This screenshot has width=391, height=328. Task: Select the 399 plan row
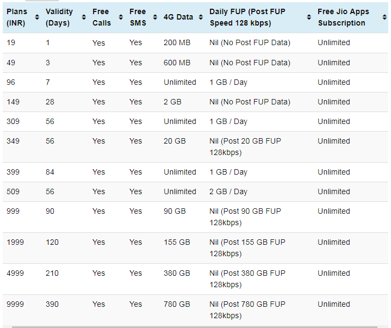(x=196, y=172)
